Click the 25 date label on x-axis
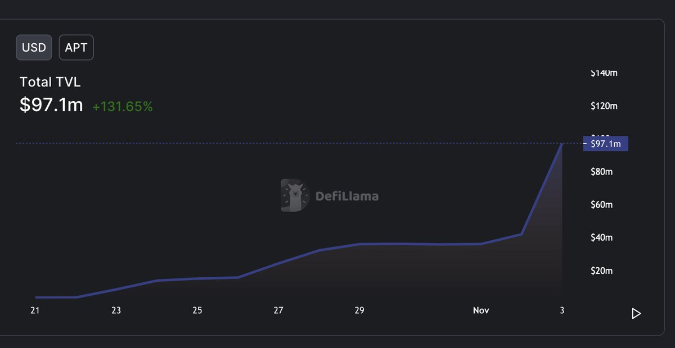This screenshot has width=675, height=348. coord(197,310)
